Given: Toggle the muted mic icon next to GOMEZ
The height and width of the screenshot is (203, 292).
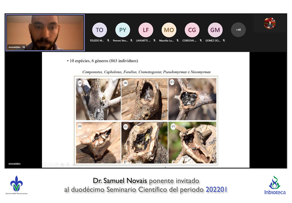Looking at the screenshot, I should [x=224, y=41].
